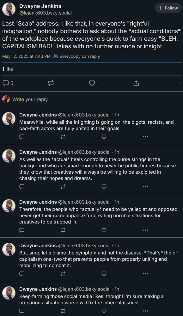The width and height of the screenshot is (183, 316).
Task: Repost the main 'Scab' address post
Action: coord(51,83)
